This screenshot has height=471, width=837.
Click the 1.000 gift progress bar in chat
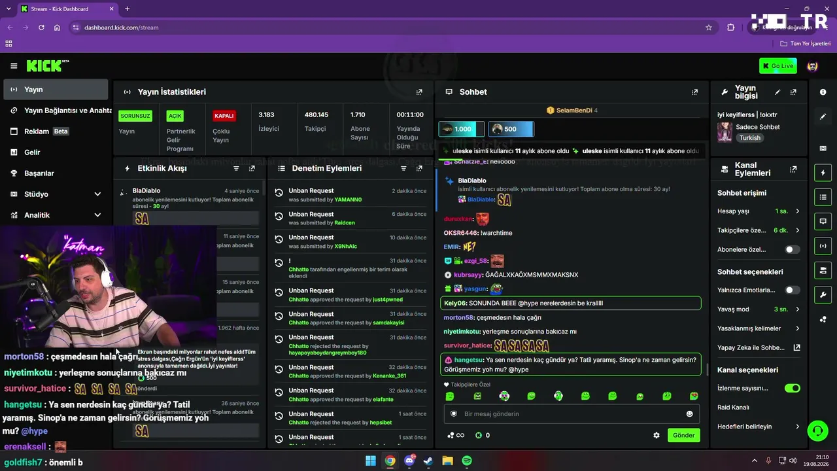461,129
